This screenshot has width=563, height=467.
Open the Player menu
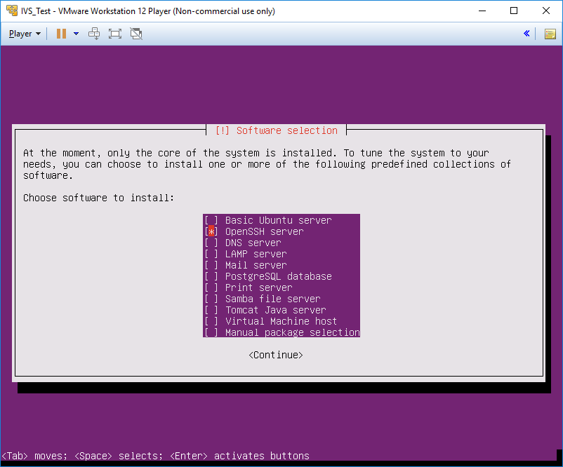(25, 34)
